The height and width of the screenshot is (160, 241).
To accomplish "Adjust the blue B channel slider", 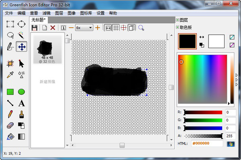I will point(203,128).
